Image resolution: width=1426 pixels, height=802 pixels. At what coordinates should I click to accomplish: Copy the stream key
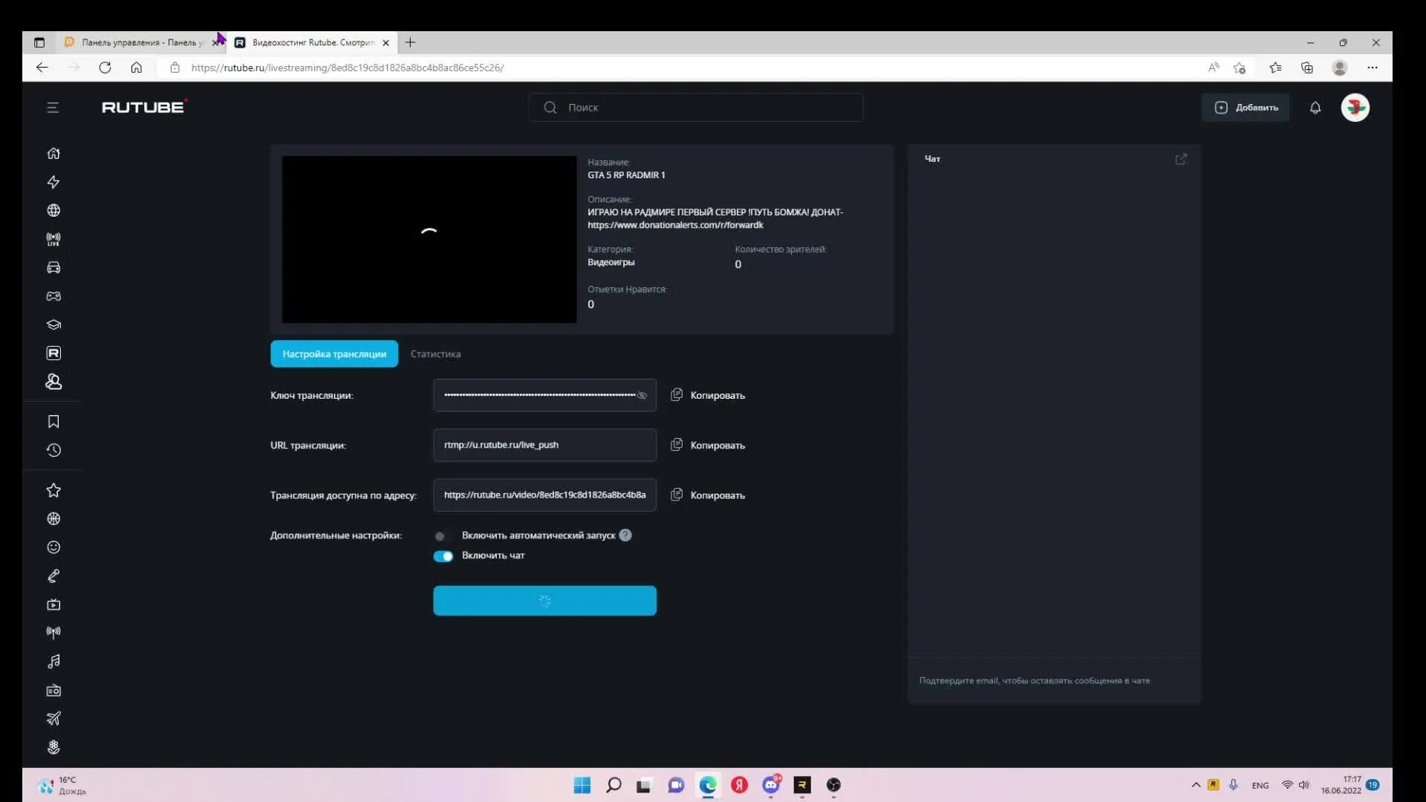(708, 395)
